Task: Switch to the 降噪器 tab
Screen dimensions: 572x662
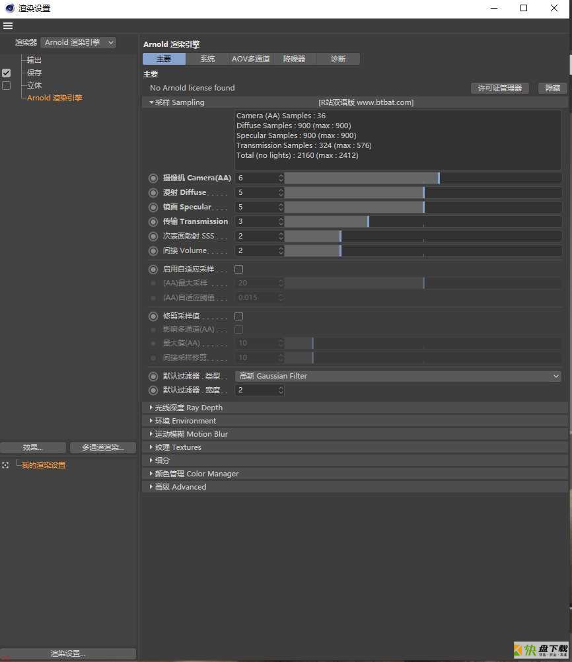Action: (294, 59)
